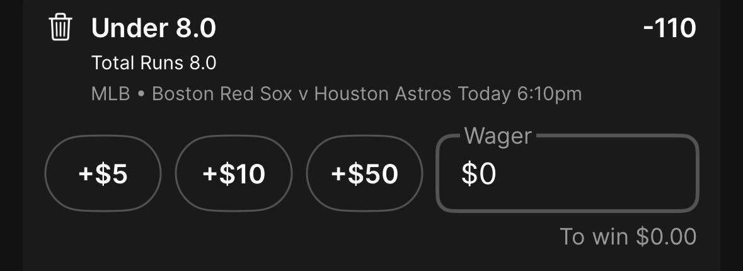Focus the Wager amount field
The height and width of the screenshot is (271, 743).
(567, 173)
